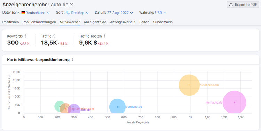The height and width of the screenshot is (131, 261).
Task: Click the meinauto.de chart label
Action: 214,103
